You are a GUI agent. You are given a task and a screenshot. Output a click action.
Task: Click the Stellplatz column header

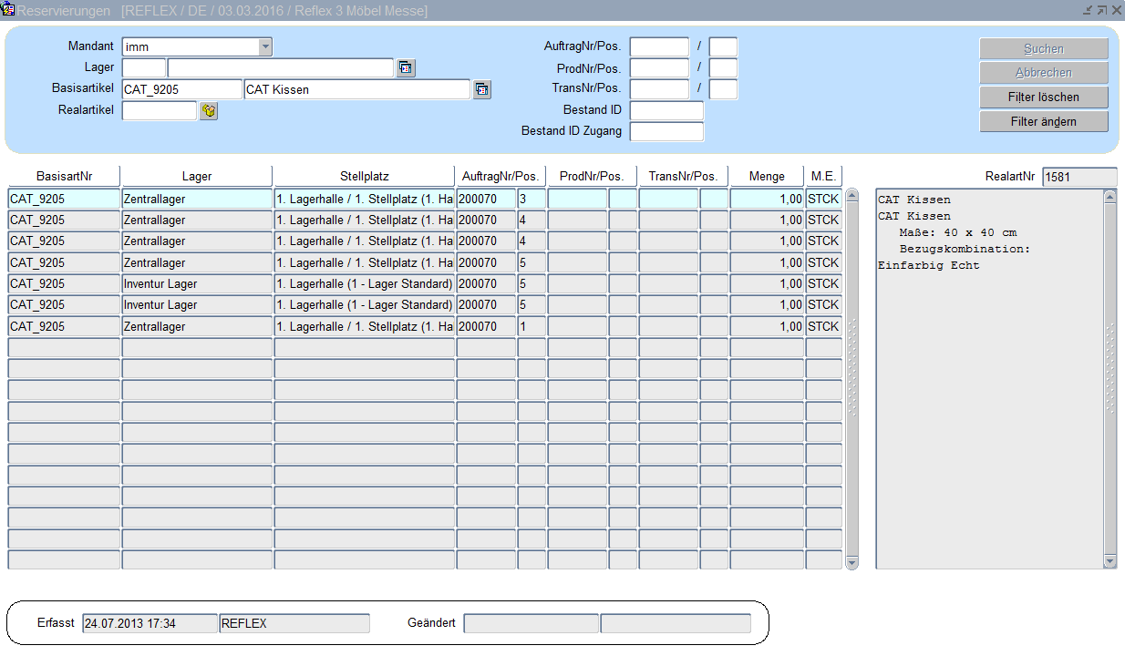click(x=364, y=176)
